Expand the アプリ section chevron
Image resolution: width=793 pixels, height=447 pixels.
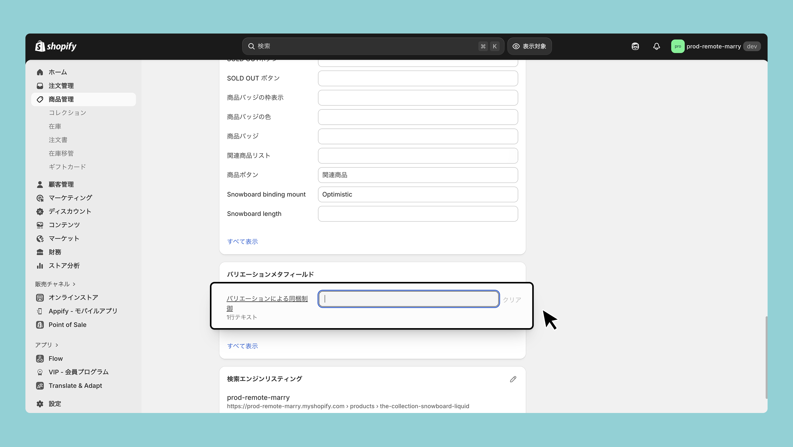[57, 345]
